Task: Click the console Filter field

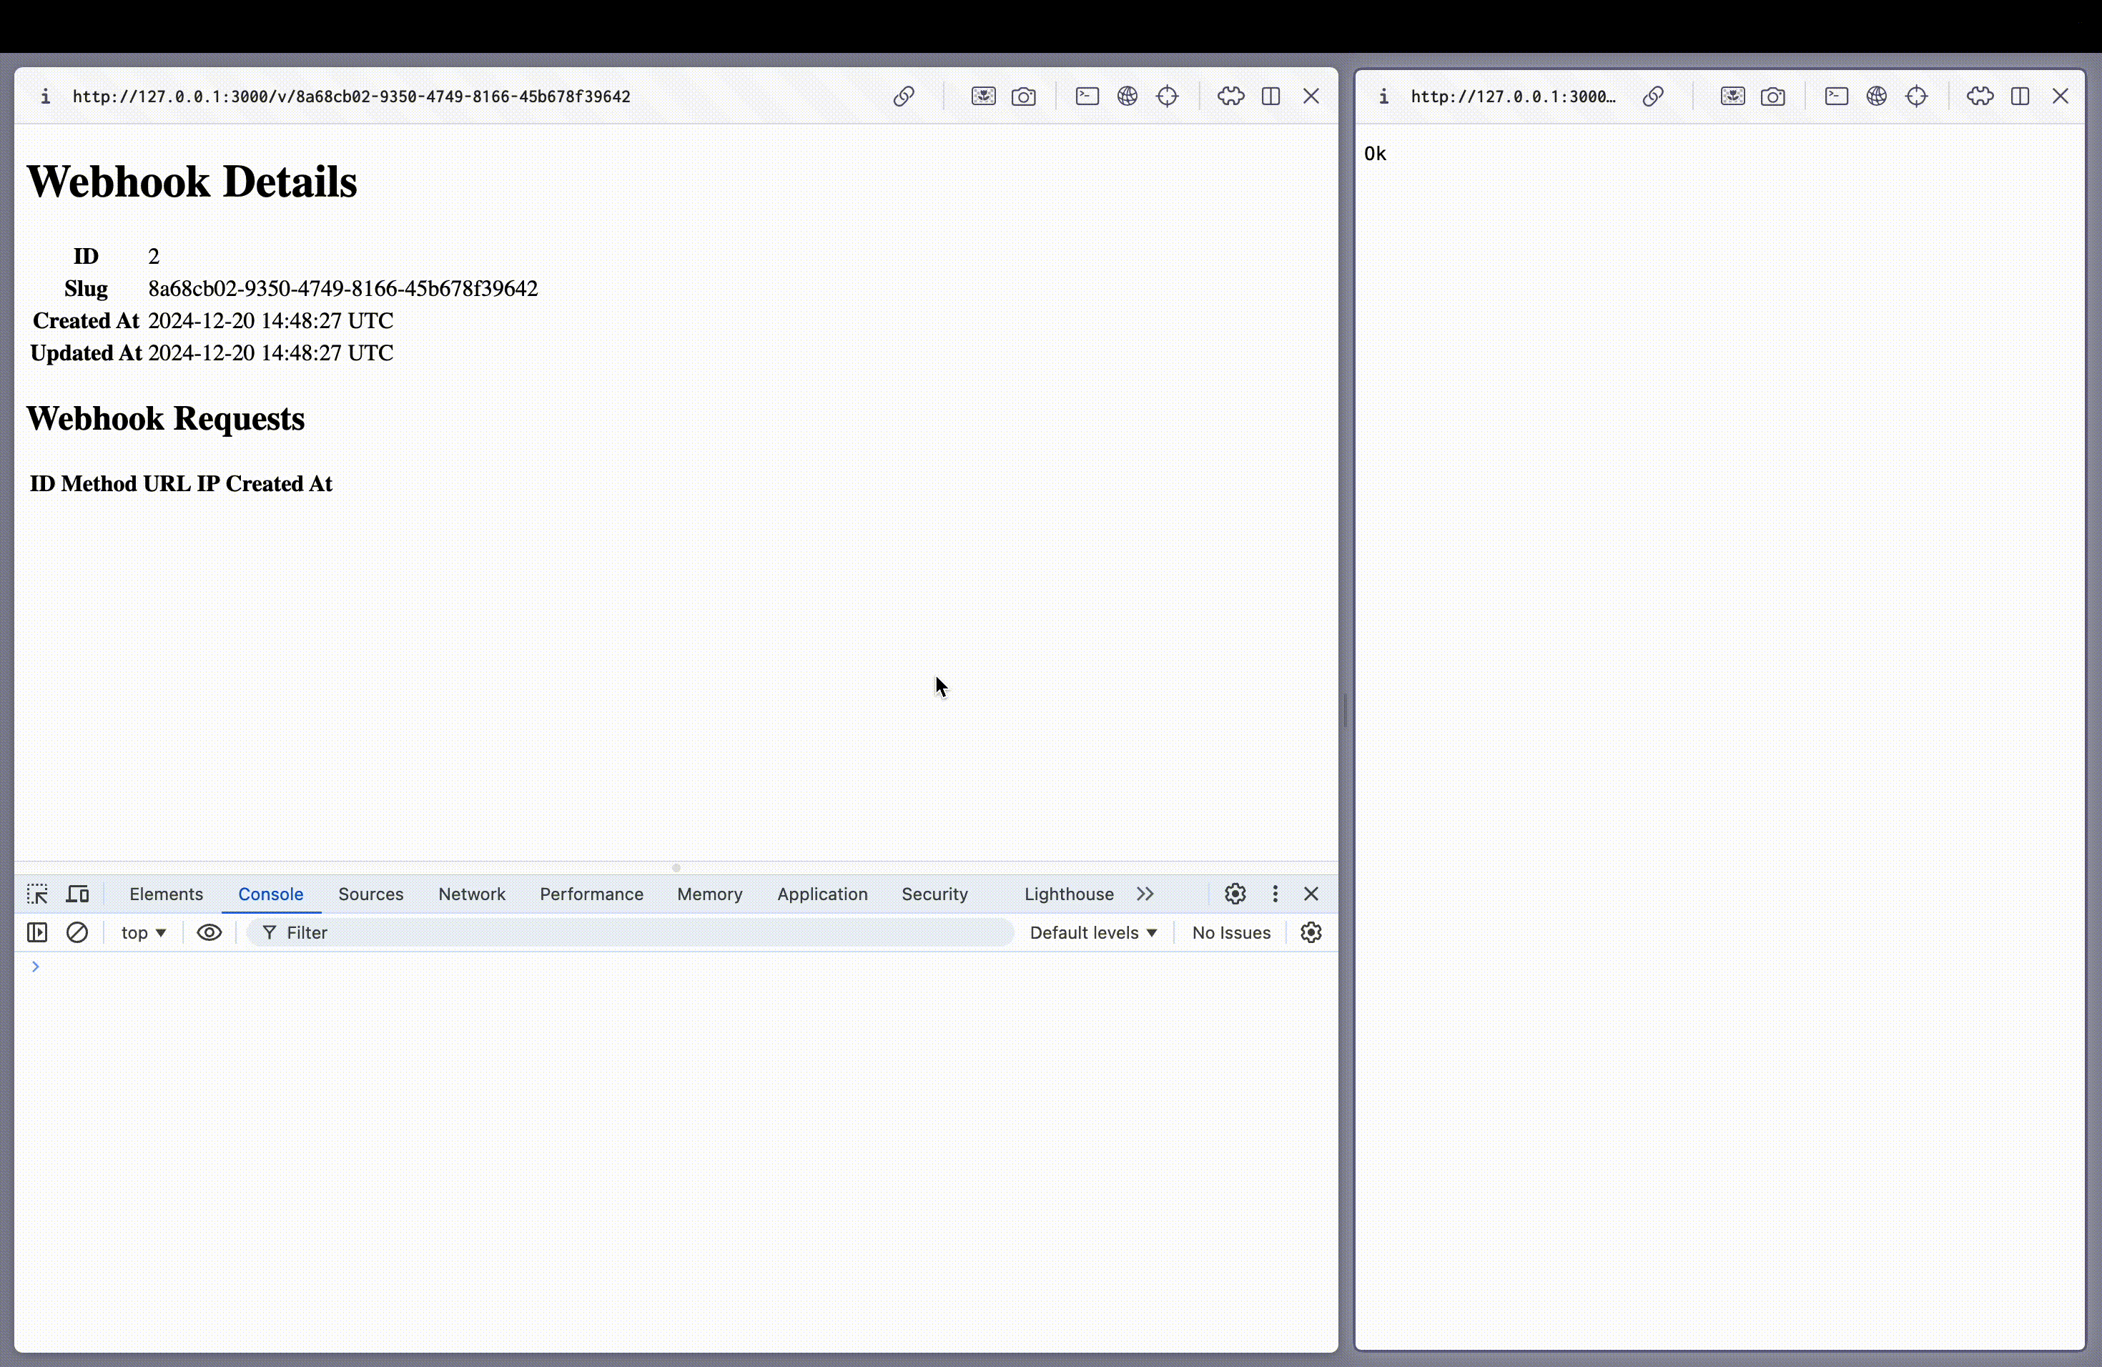Action: tap(631, 932)
